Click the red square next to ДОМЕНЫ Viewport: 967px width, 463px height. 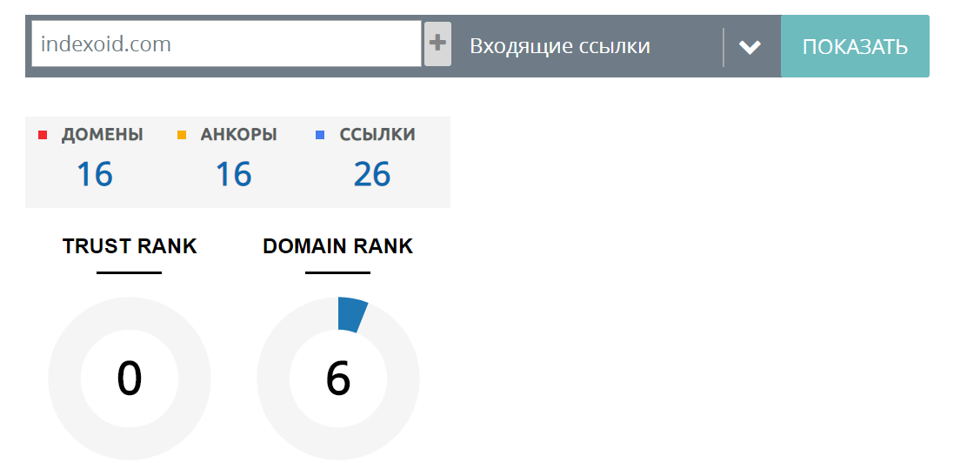click(x=43, y=135)
